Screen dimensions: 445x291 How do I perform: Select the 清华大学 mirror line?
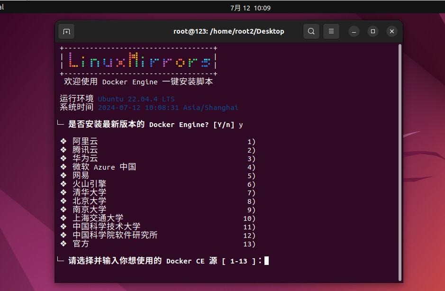pos(158,192)
